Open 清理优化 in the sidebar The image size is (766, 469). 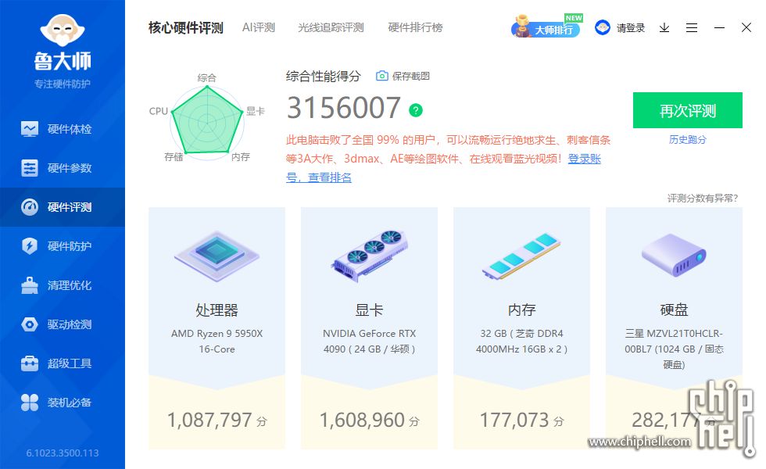coord(63,285)
